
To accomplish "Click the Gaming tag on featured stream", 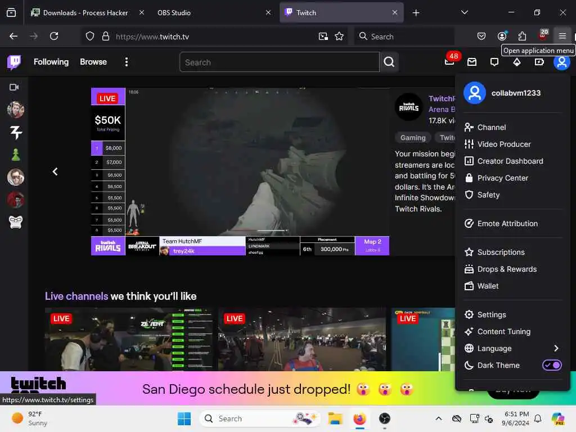I will point(413,138).
